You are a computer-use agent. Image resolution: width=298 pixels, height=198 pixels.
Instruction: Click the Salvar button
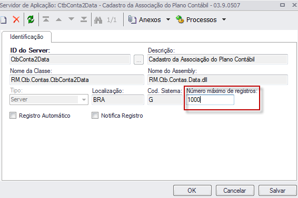277,191
